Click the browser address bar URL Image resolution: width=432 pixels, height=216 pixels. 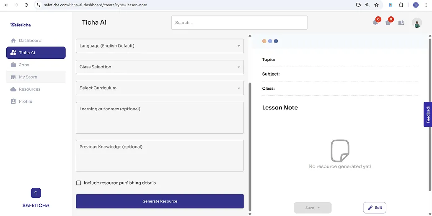click(x=96, y=5)
